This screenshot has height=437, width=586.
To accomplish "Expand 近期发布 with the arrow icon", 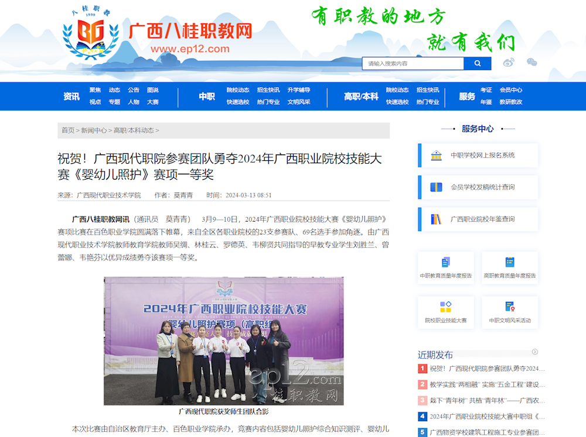I will [534, 352].
